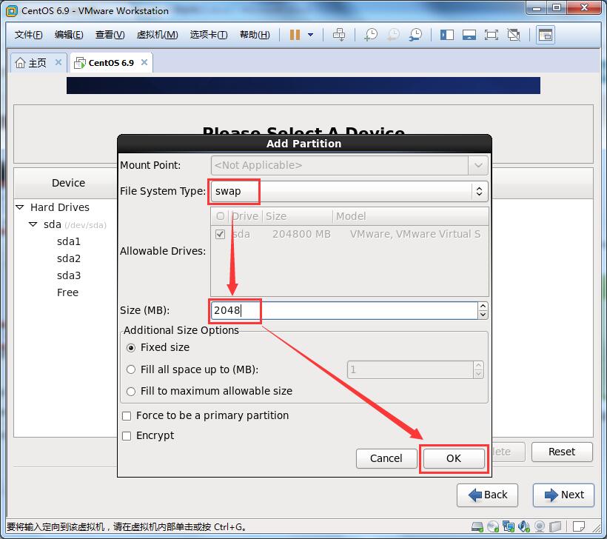Click the Unity mode icon
Image resolution: width=607 pixels, height=539 pixels.
pos(514,35)
